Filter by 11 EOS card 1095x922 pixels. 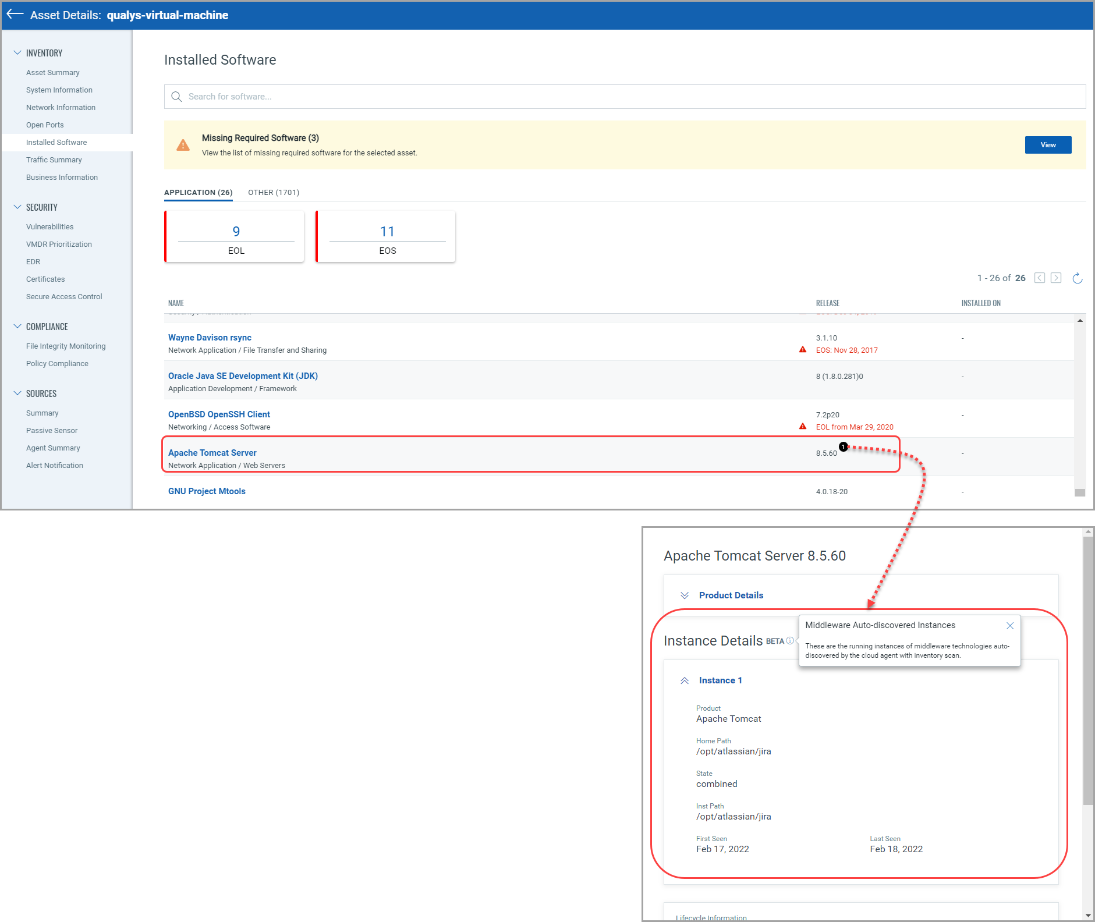(x=386, y=237)
